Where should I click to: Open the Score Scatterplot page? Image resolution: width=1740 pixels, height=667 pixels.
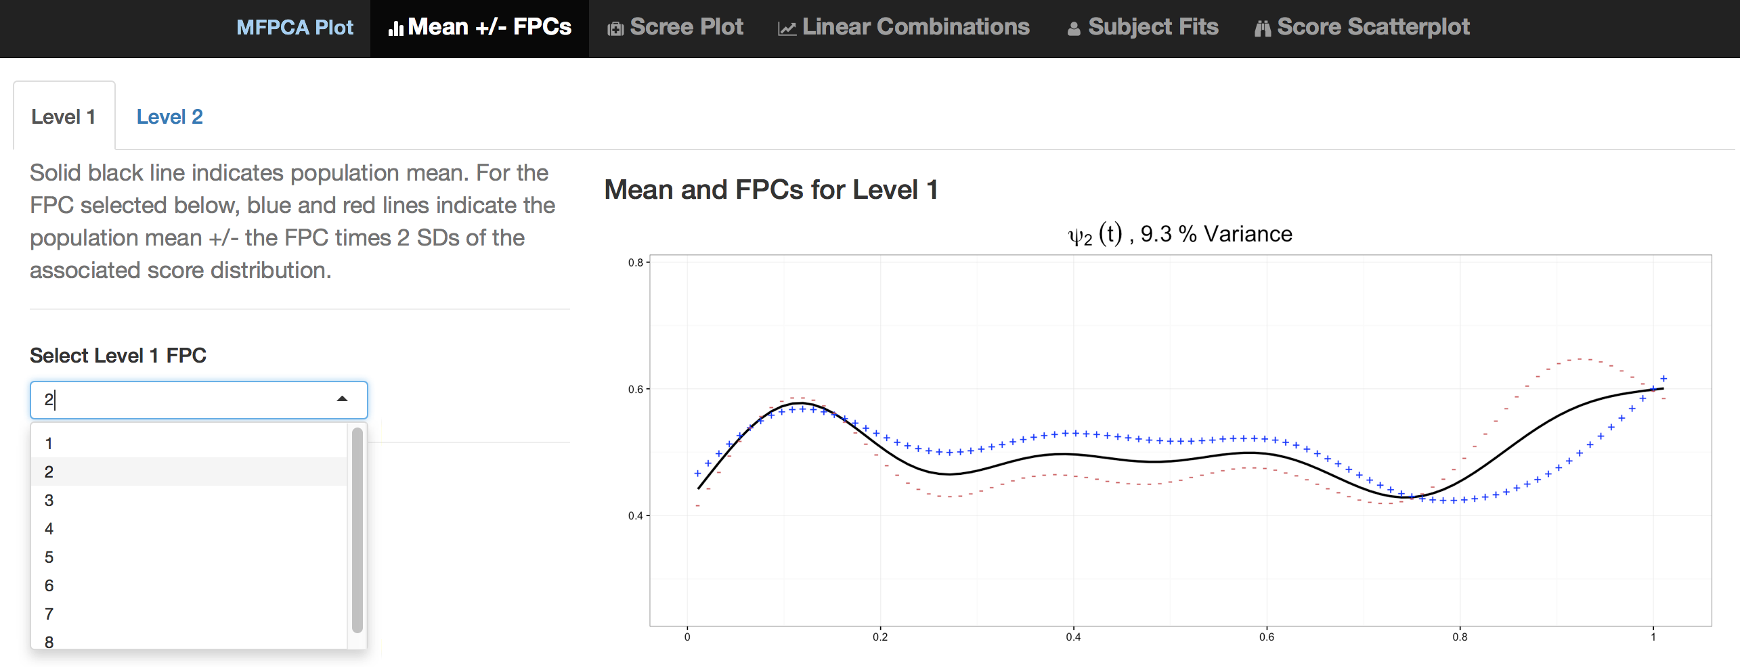click(x=1373, y=27)
